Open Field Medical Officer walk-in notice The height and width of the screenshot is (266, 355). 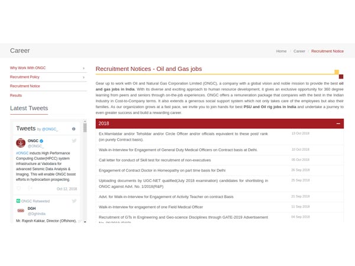151,207
